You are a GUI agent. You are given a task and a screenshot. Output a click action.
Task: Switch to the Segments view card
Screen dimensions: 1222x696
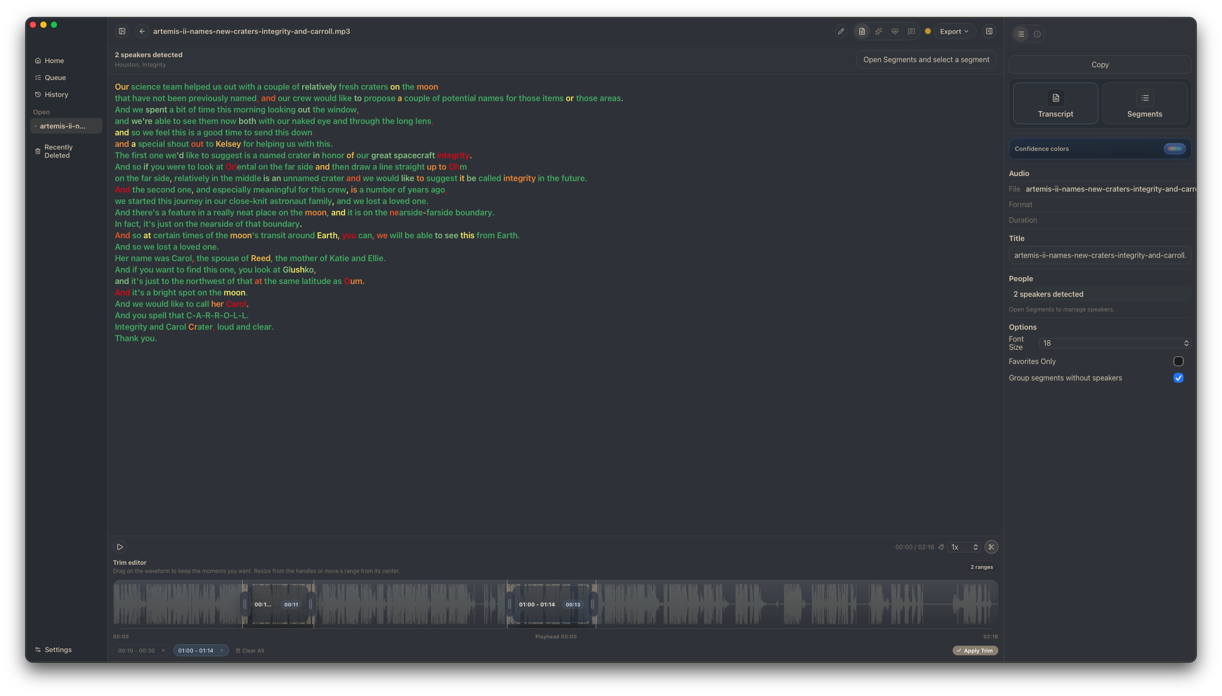coord(1144,103)
